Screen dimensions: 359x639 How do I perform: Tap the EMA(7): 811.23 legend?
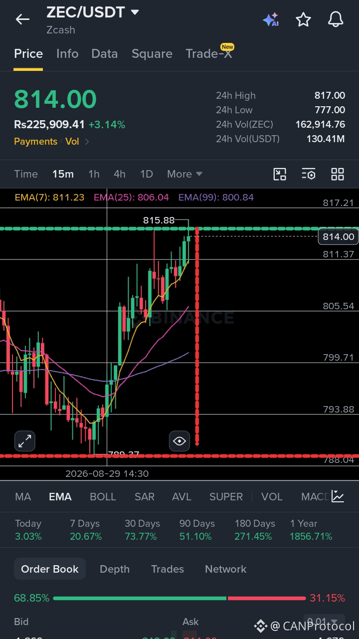coord(49,197)
